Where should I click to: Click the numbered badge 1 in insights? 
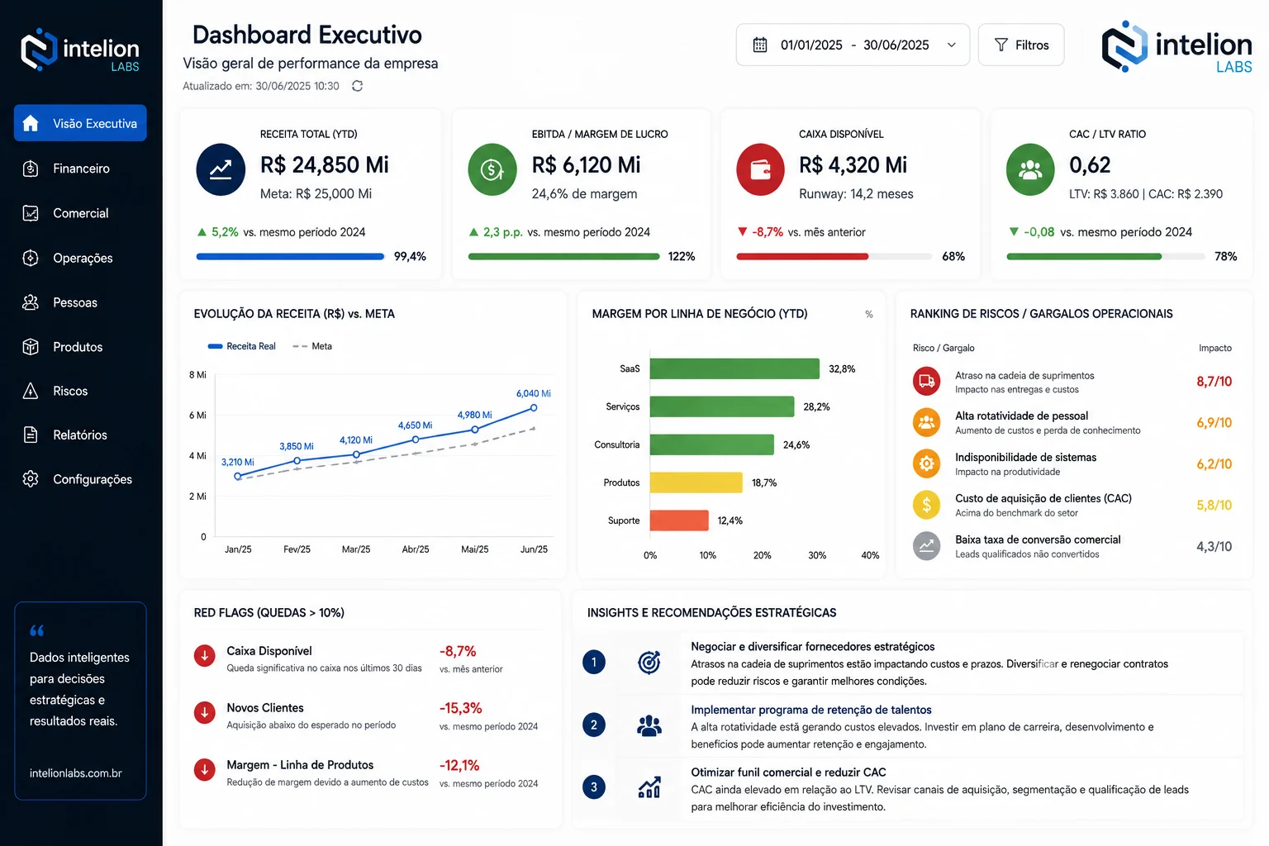(x=594, y=662)
